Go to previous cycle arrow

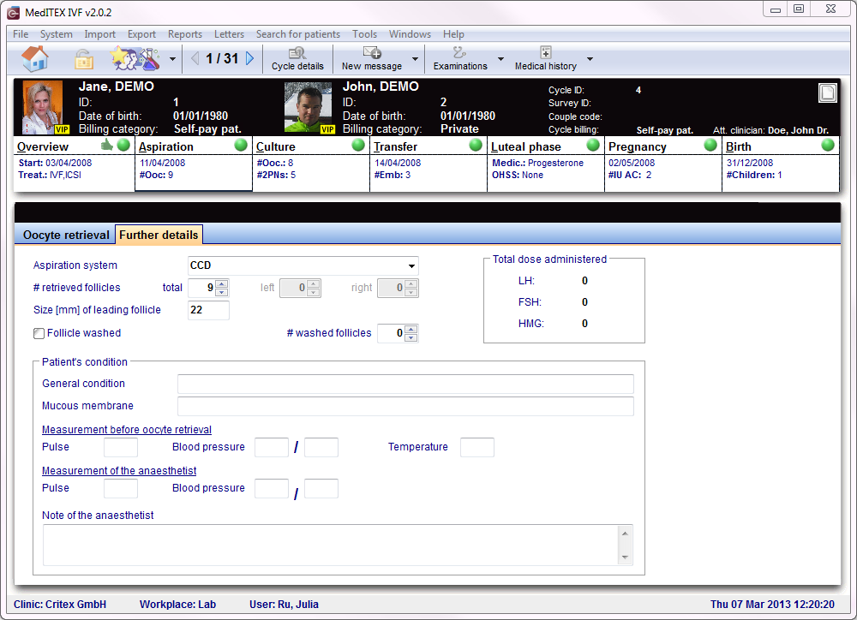(x=195, y=58)
